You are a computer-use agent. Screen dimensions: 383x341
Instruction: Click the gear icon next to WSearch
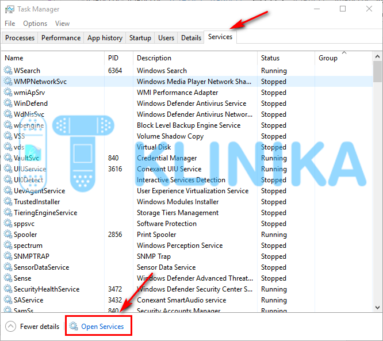[x=7, y=71]
